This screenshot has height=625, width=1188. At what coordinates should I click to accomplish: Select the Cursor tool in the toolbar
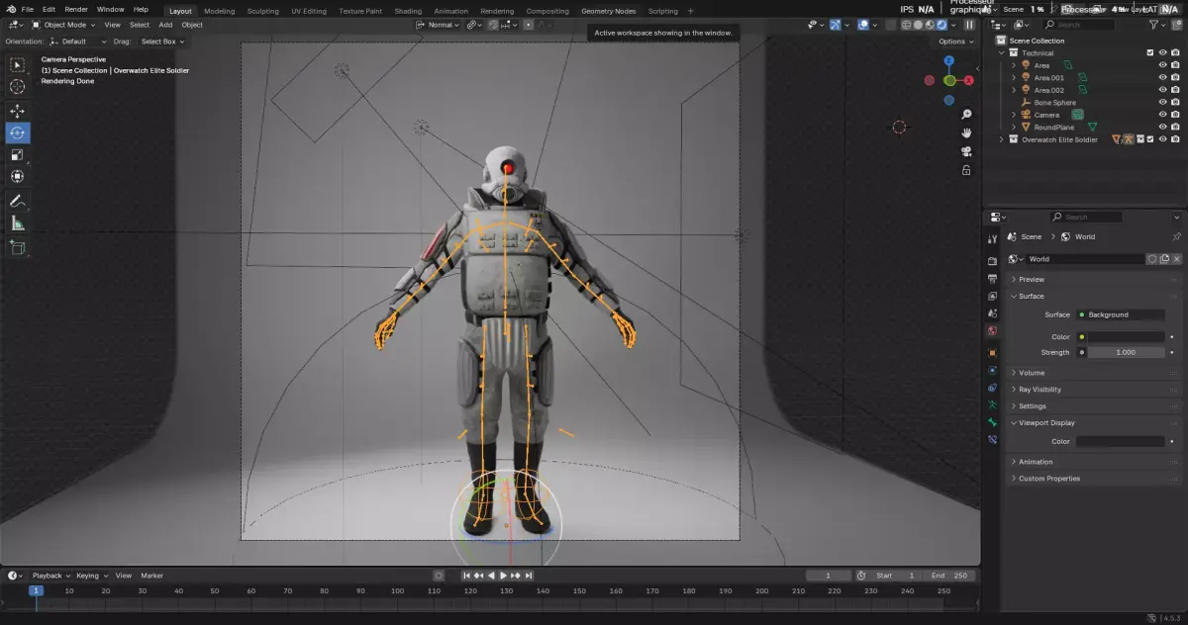18,87
